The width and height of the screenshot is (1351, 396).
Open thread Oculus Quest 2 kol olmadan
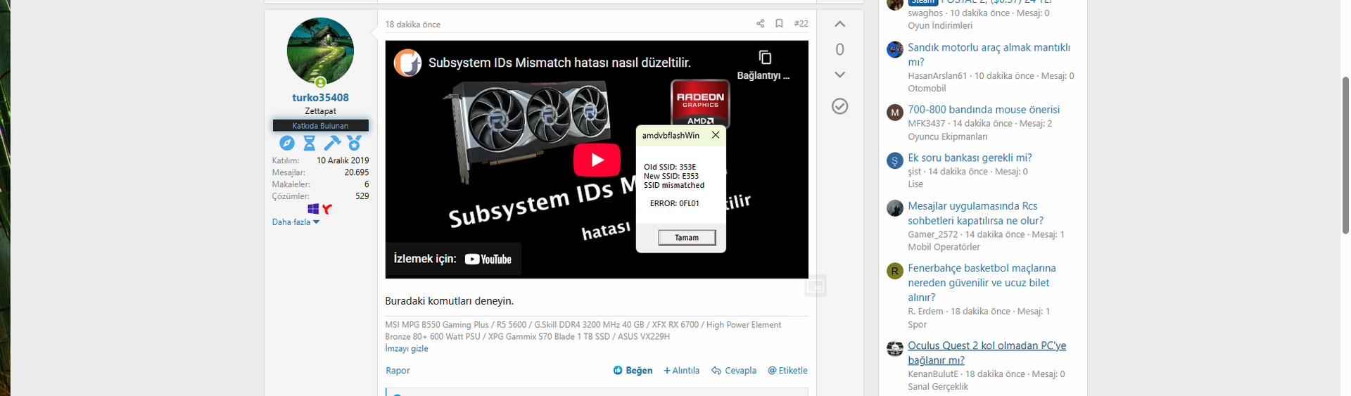987,353
